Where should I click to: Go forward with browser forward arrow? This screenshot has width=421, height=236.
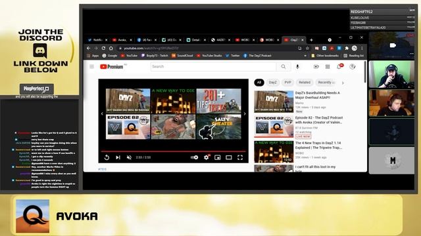tap(96, 48)
